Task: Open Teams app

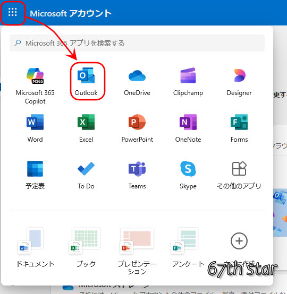Action: pyautogui.click(x=137, y=175)
